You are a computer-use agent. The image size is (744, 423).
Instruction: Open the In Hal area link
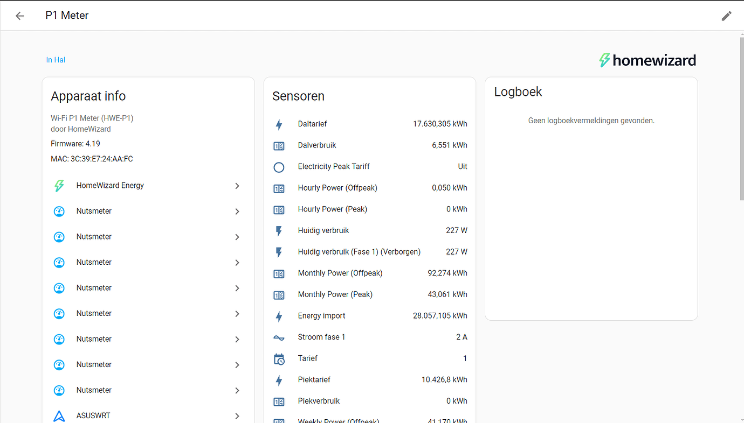[56, 60]
